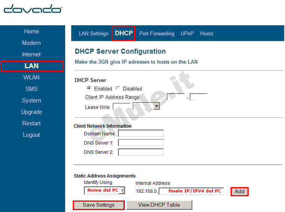Open the System page
285x212 pixels.
(31, 100)
